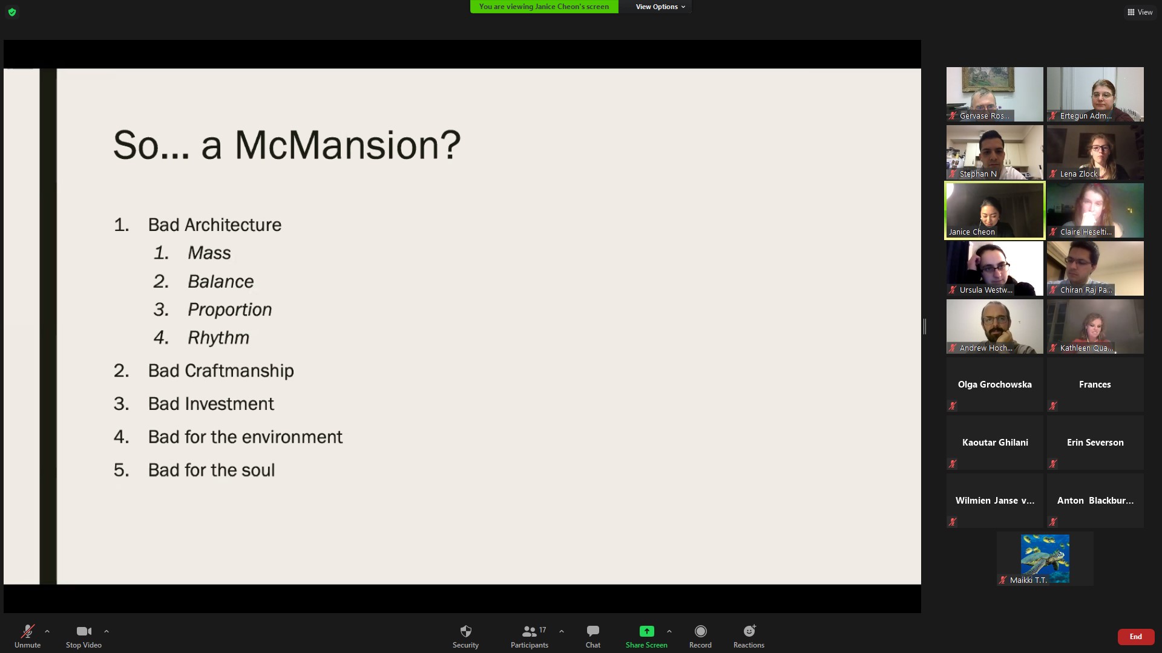Click muted mic icon on Wilmien Janse tile
Viewport: 1162px width, 653px height.
[x=953, y=522]
